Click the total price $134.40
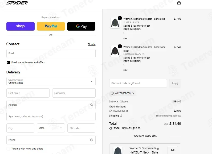This screenshot has height=154, width=212. 175,123
